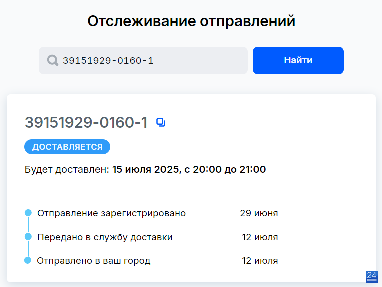Screen dimensions: 382x287
Task: Click the 12 июля date for delivery service handover
Action: (260, 237)
